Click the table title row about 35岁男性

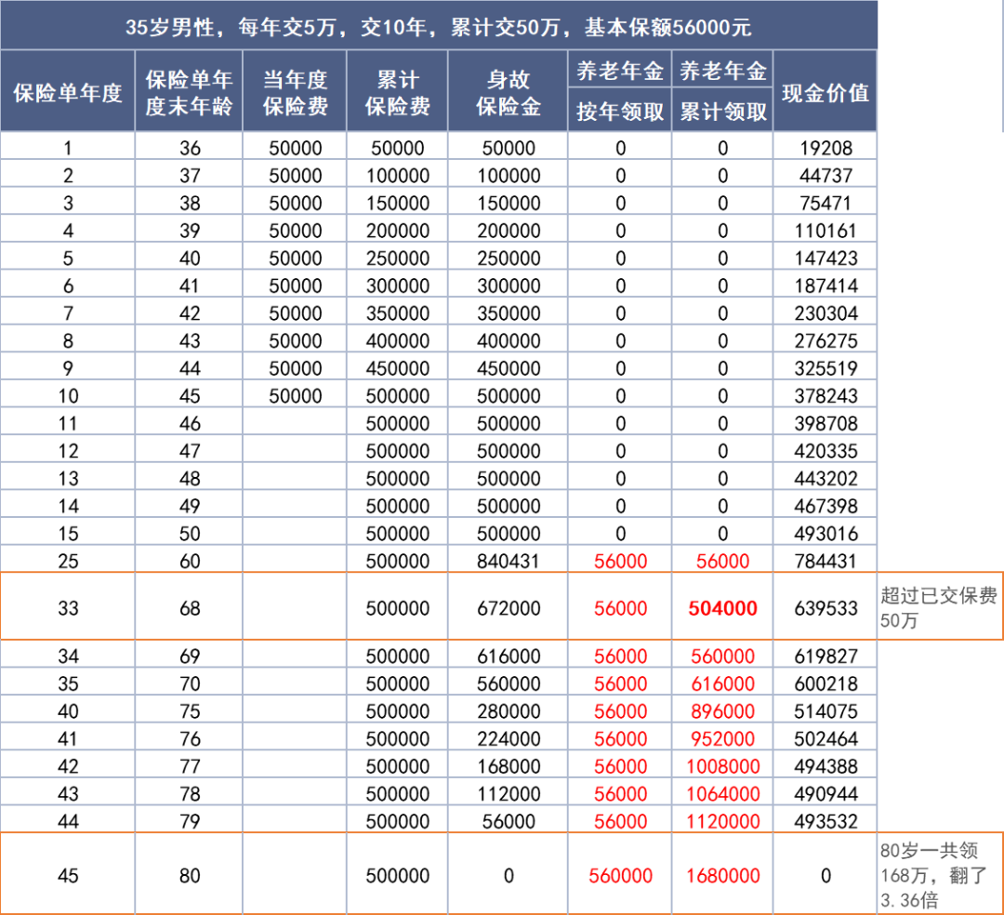[437, 25]
